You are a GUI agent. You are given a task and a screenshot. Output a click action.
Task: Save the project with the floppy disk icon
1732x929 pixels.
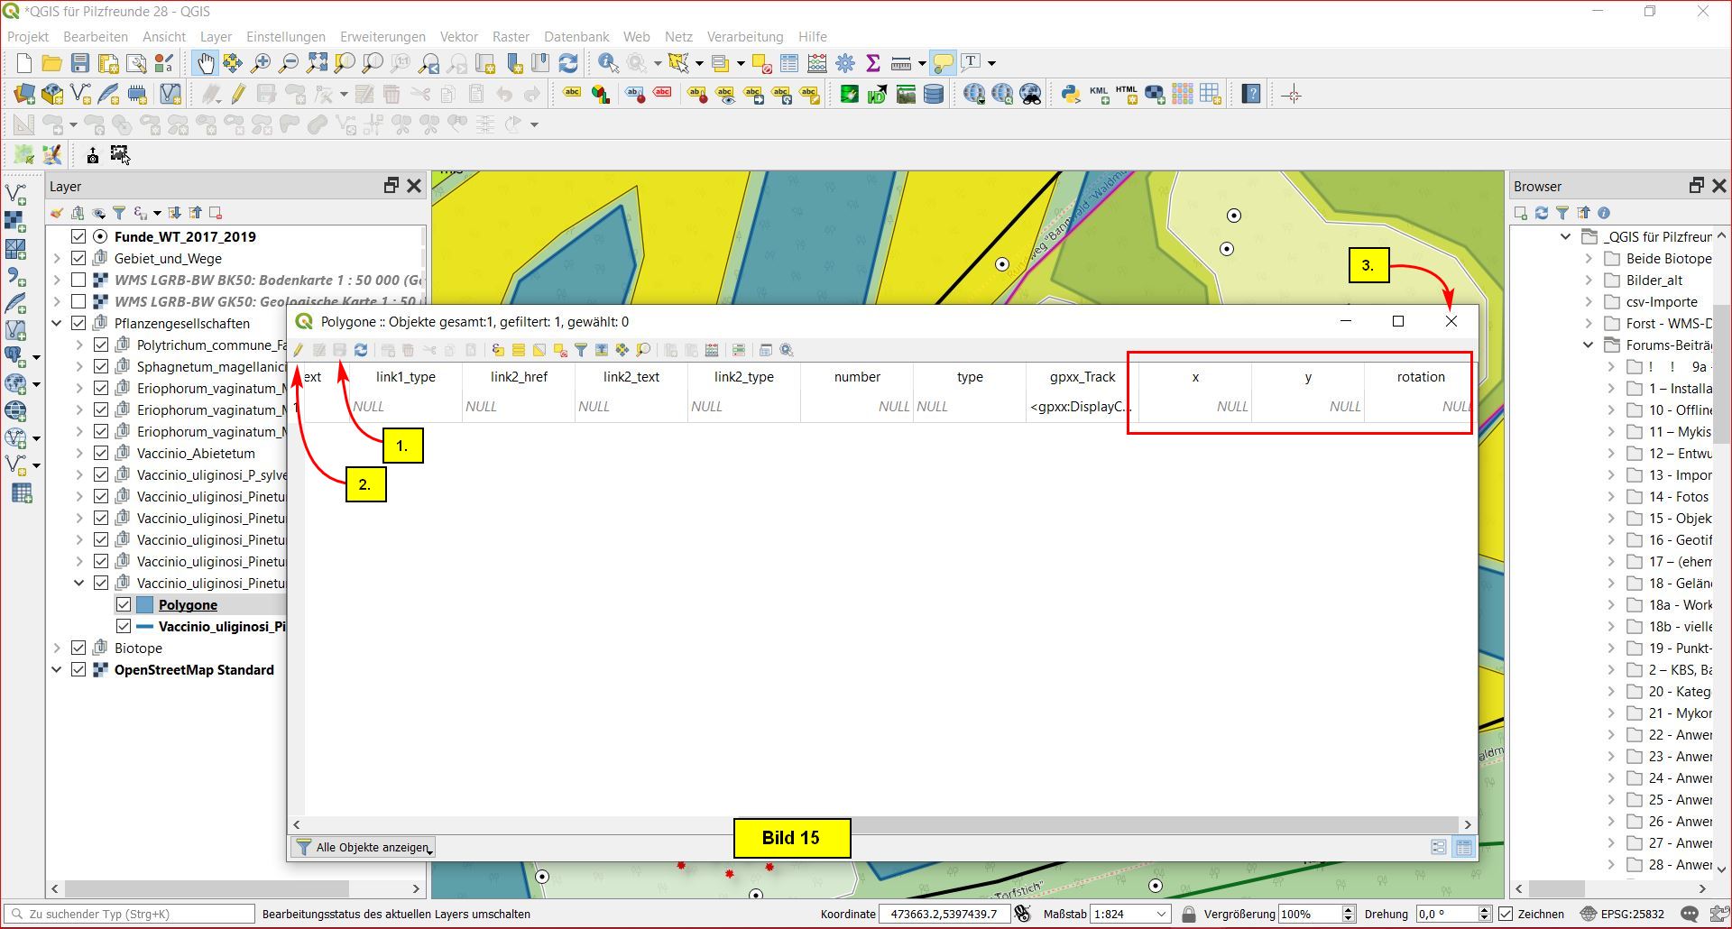click(x=80, y=63)
